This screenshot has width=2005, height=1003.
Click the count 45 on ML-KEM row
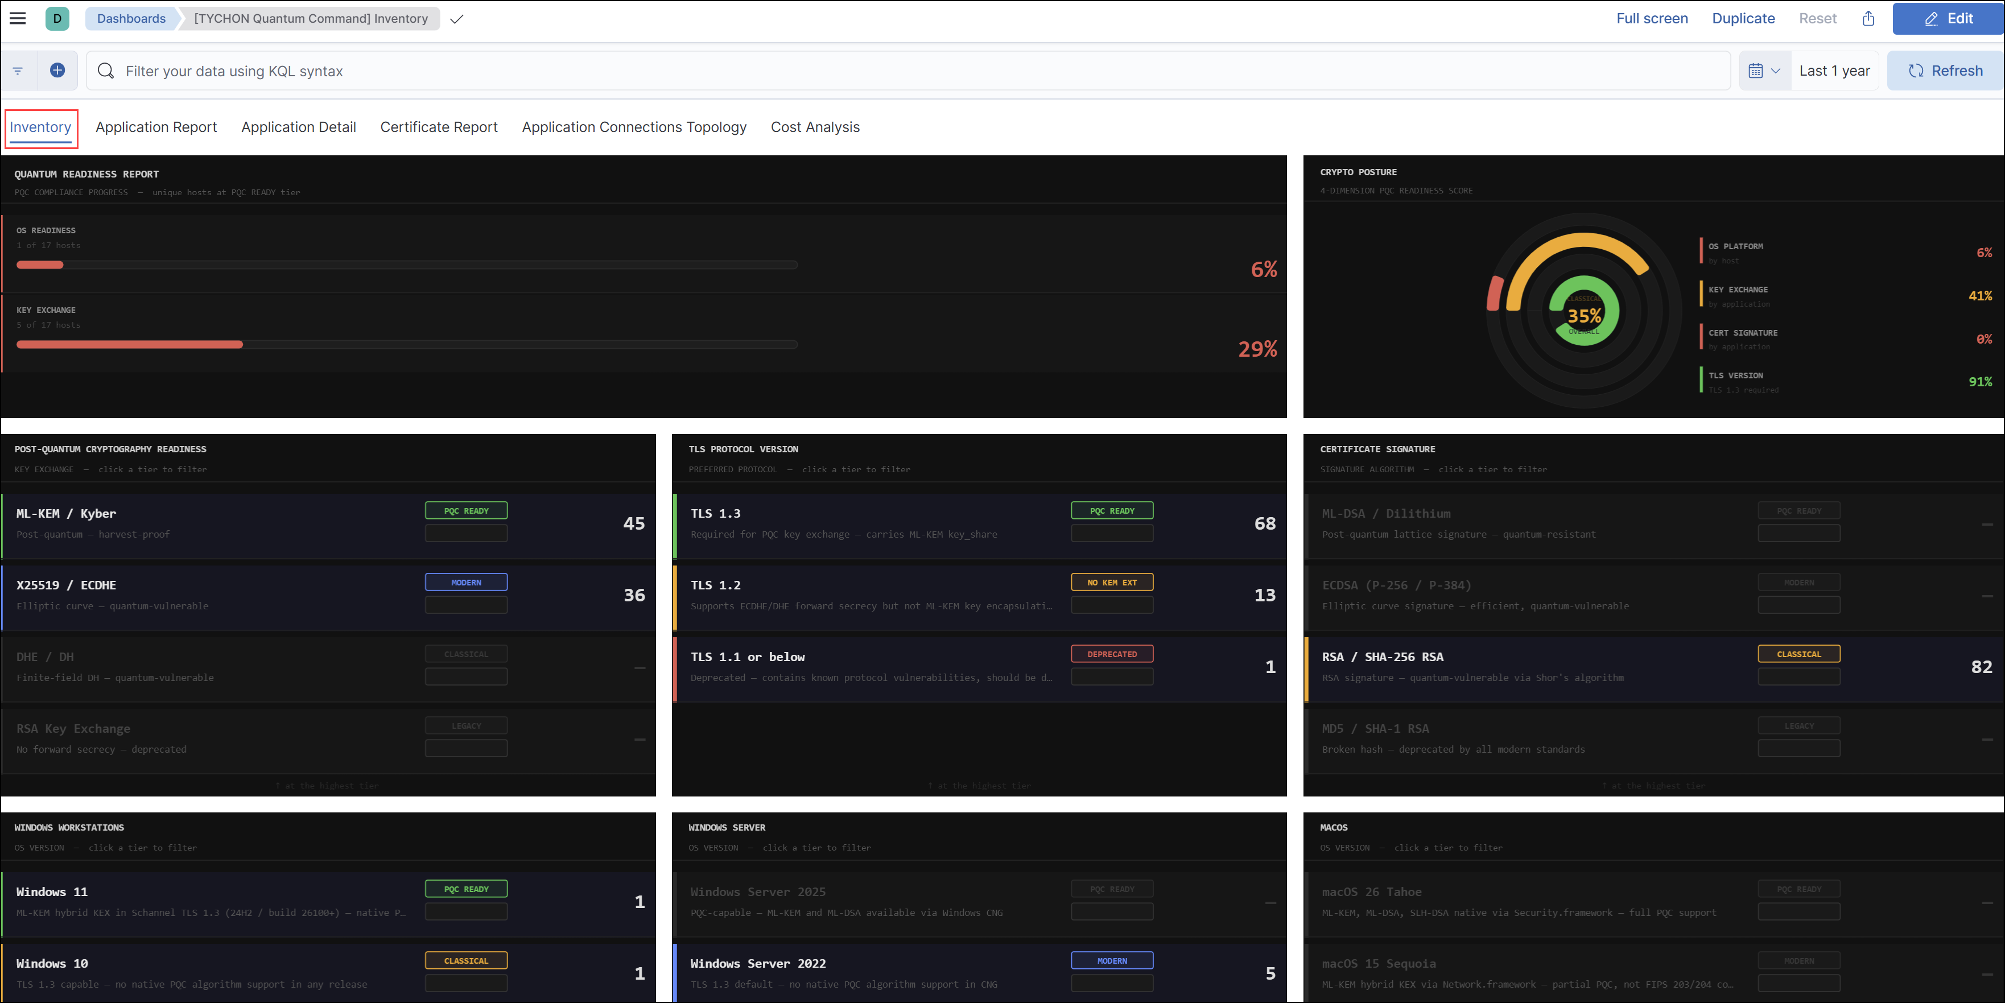point(634,523)
